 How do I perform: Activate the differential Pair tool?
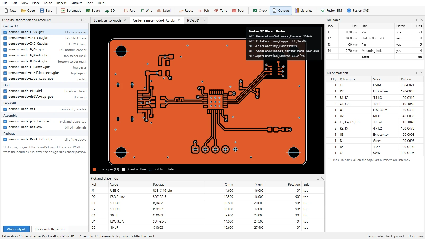(204, 11)
